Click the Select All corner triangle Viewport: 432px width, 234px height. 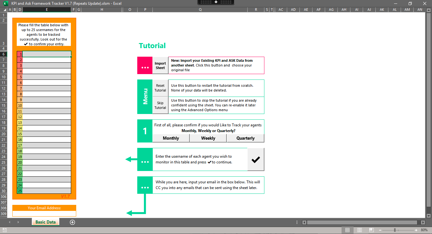pos(4,10)
